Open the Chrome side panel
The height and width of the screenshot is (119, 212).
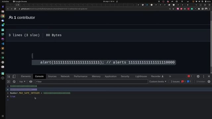[202, 9]
